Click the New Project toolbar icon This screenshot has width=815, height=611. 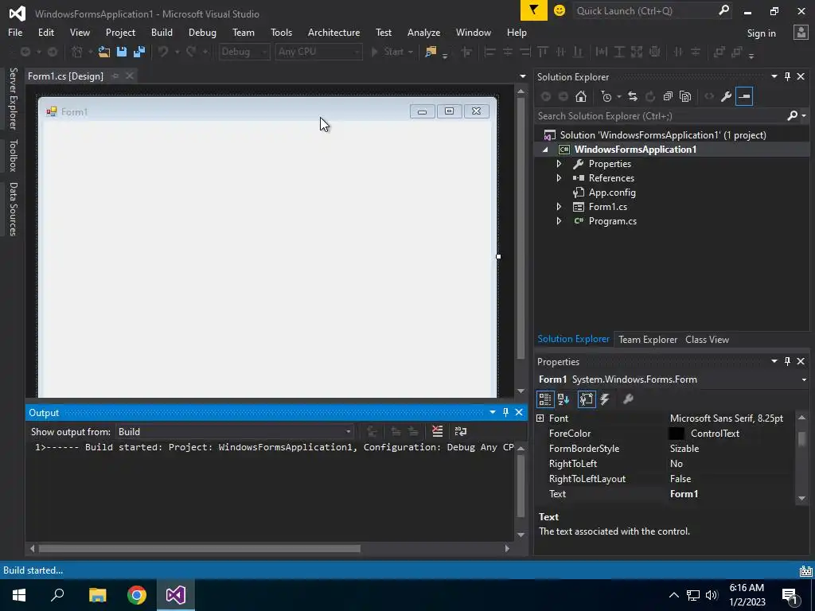click(x=77, y=52)
